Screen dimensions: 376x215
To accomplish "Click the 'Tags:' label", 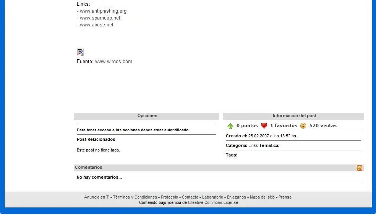I will 232,155.
